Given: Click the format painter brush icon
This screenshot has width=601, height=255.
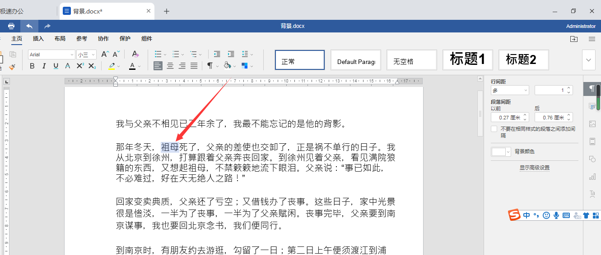Looking at the screenshot, I should coord(12,66).
